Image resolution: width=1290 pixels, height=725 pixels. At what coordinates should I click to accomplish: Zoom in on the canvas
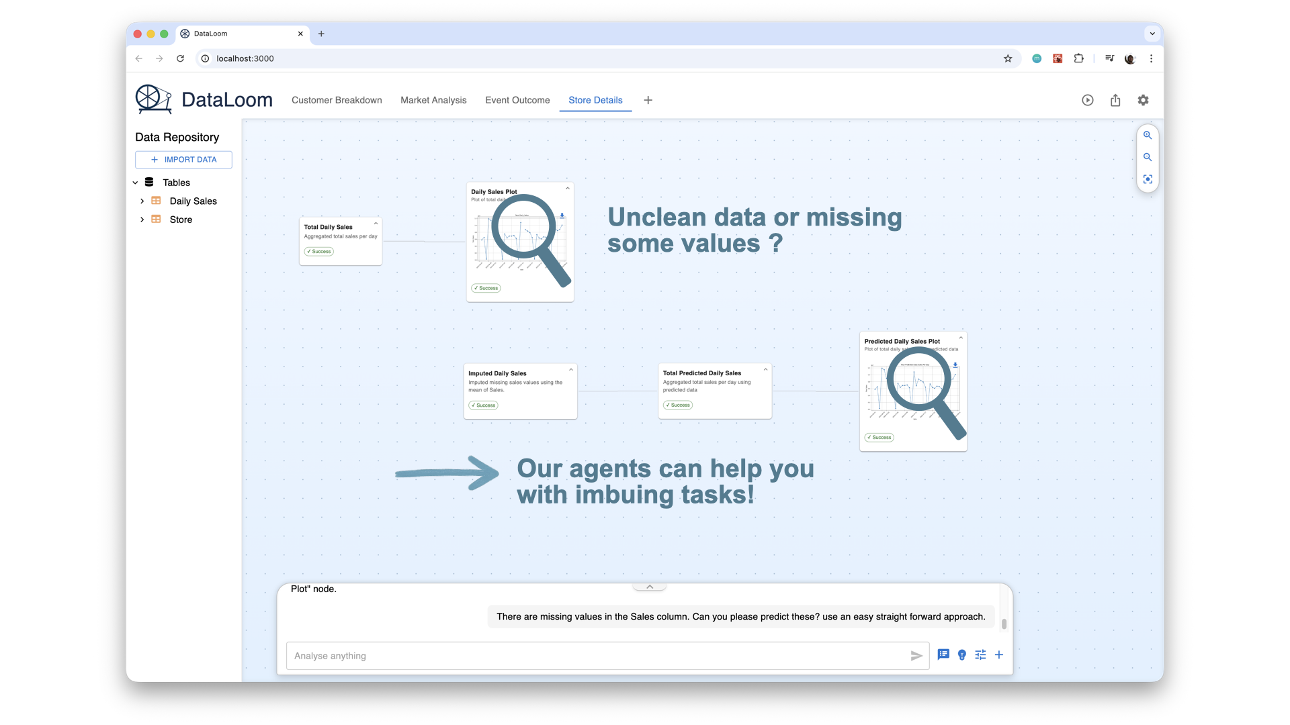[1148, 135]
